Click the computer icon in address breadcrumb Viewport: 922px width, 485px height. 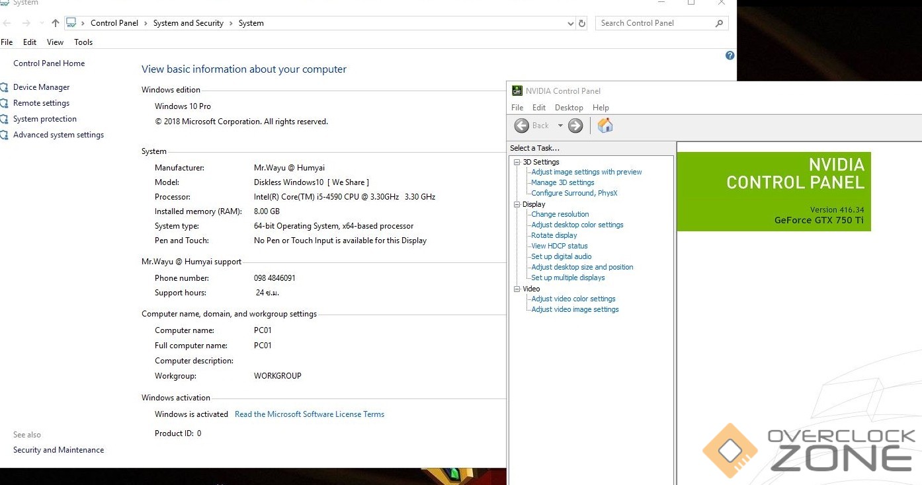pyautogui.click(x=71, y=23)
